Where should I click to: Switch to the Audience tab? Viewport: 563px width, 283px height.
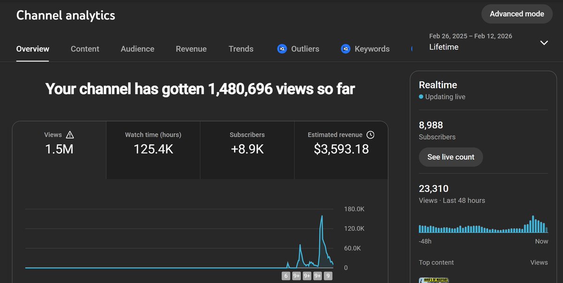click(137, 49)
